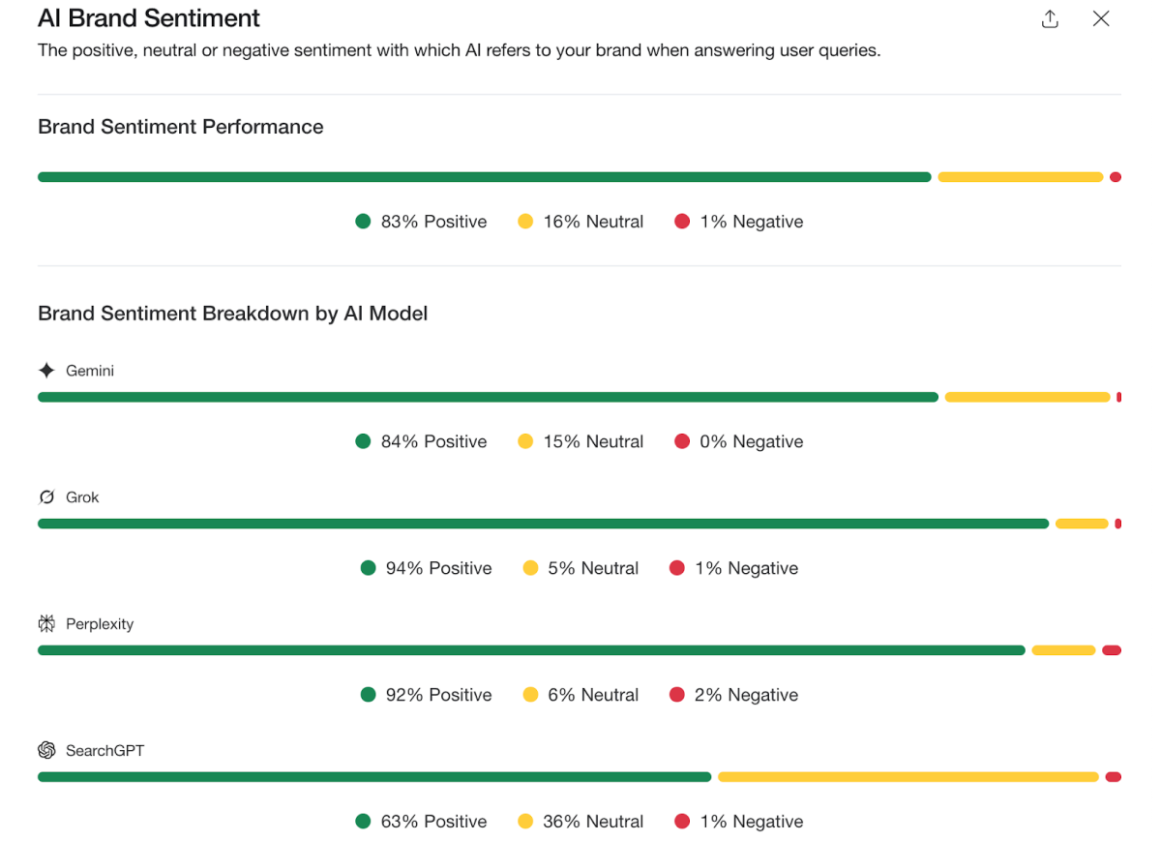Click the overall yellow neutral sentiment bar

tap(1020, 177)
